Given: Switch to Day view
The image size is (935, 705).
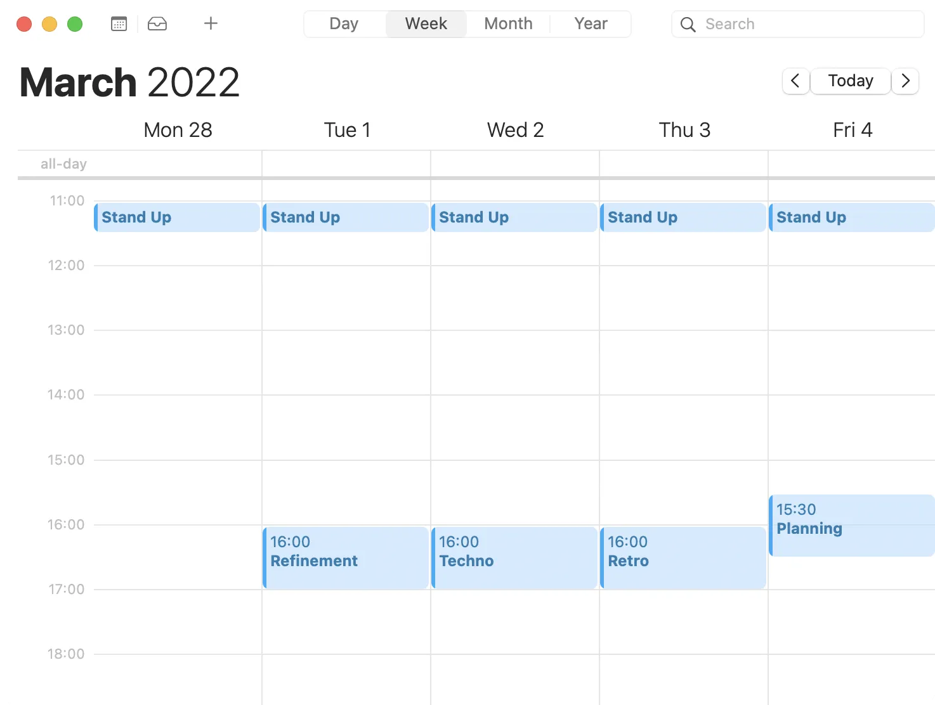Looking at the screenshot, I should 343,23.
